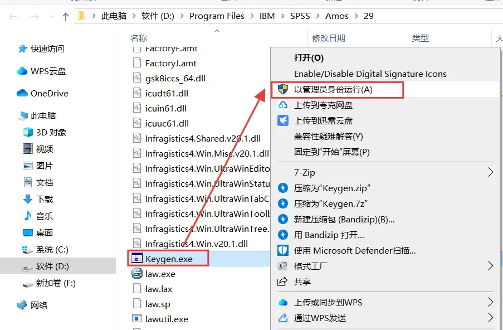Image resolution: width=503 pixels, height=330 pixels.
Task: Sort by 名称 column header
Action: [139, 38]
